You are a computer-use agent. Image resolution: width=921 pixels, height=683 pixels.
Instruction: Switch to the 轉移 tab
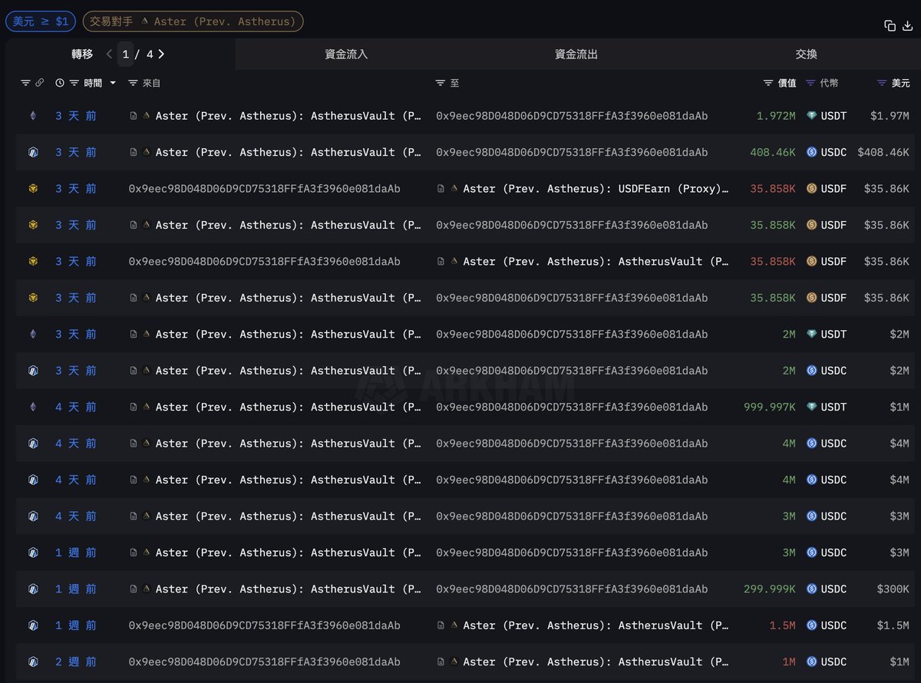82,54
